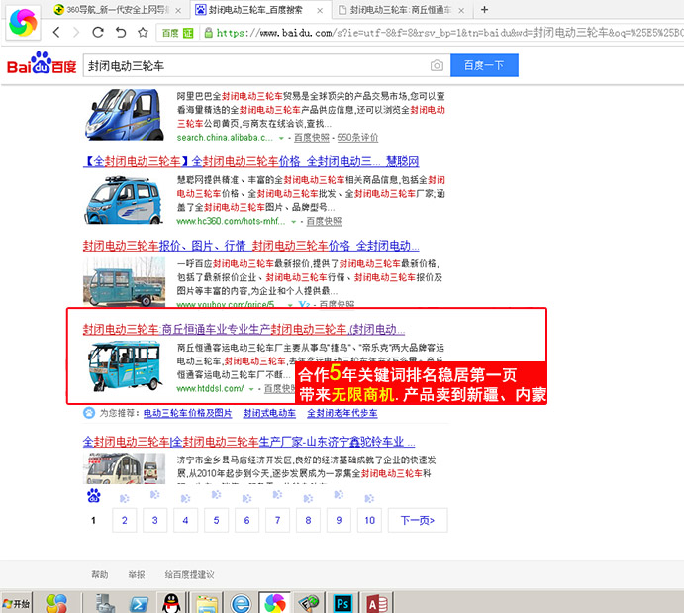Open 全封闭电动三轮车 慧聪网 result link
684x613 pixels.
pos(250,161)
